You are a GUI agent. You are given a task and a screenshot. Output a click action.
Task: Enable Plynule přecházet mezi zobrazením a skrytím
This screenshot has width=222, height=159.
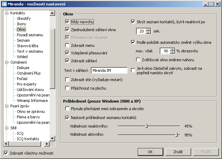click(67, 109)
